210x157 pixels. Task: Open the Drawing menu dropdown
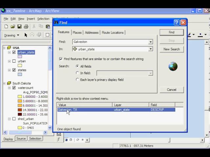point(12,35)
